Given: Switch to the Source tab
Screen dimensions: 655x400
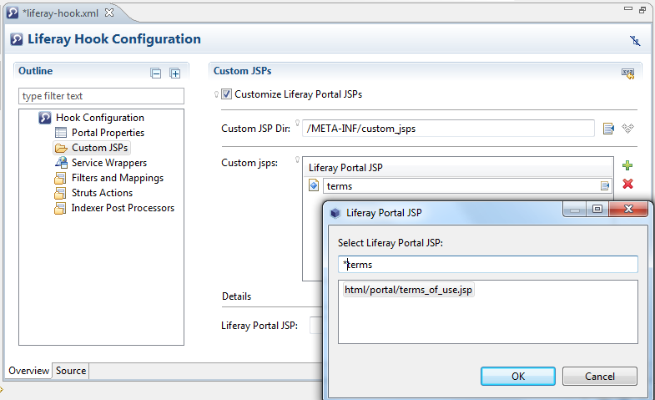Looking at the screenshot, I should 71,371.
